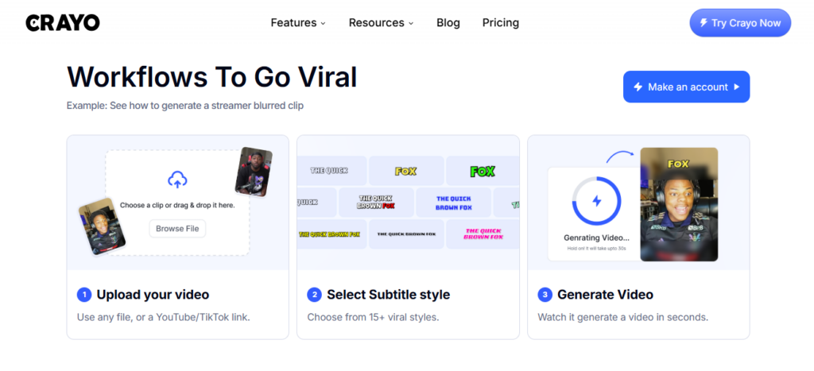Click the Make an account button
The width and height of the screenshot is (814, 371).
click(x=686, y=87)
